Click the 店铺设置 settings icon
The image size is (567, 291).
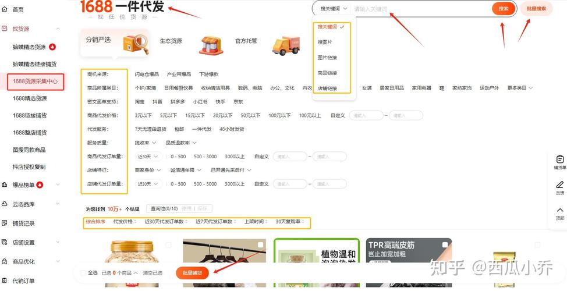[5, 242]
